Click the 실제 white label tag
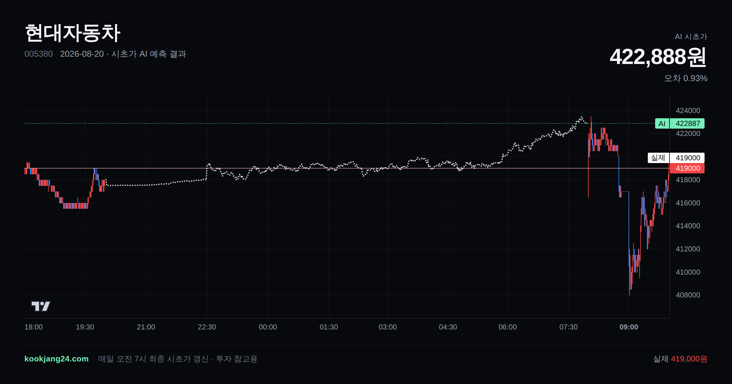The width and height of the screenshot is (732, 384). tap(658, 158)
